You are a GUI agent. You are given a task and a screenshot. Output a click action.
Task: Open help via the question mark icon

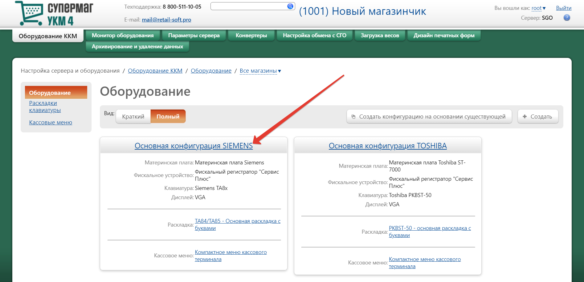(x=567, y=18)
